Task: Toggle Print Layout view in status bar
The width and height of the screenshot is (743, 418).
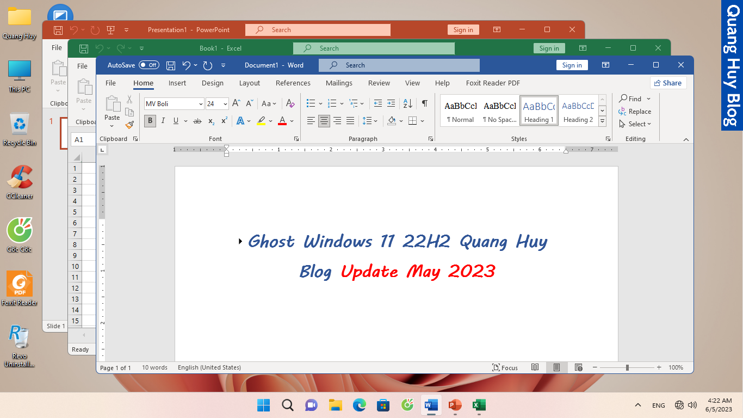Action: (556, 367)
